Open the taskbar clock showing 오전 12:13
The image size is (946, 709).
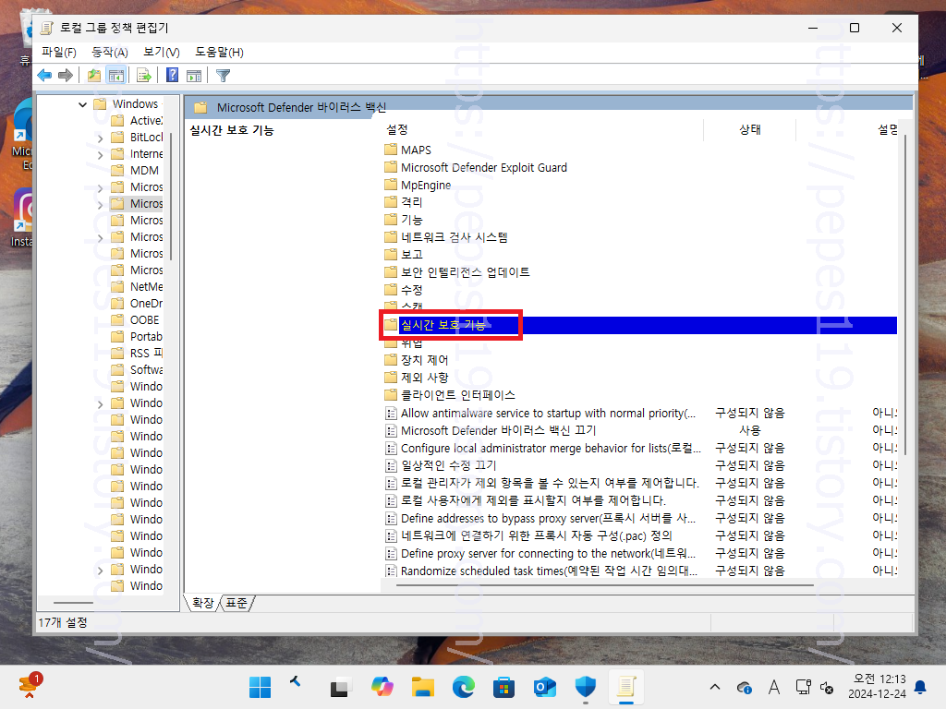[877, 687]
